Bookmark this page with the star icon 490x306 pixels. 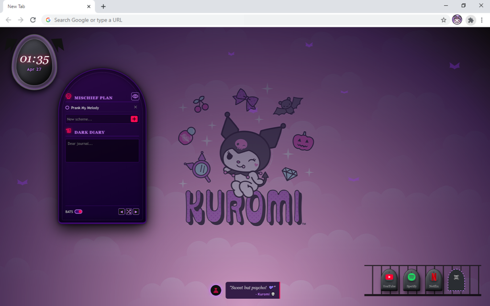click(x=444, y=20)
